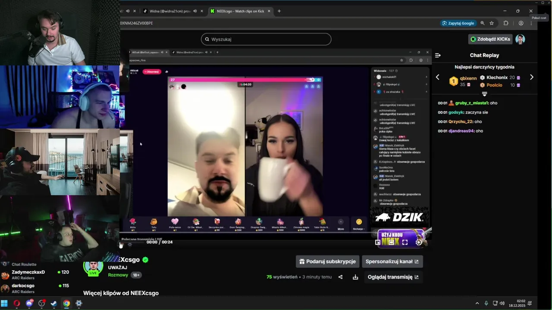
Task: Click the tray microphone icon
Action: 486,303
